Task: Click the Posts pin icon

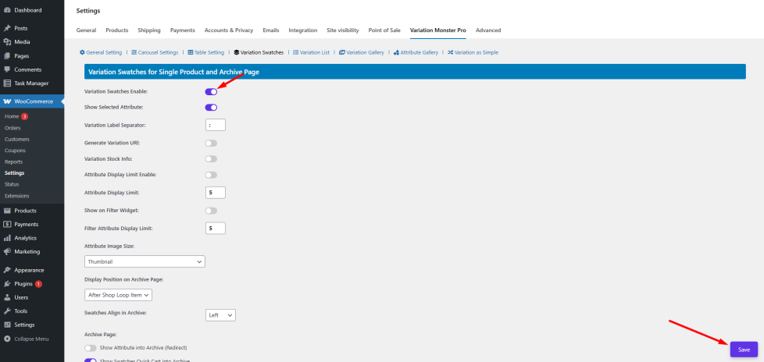Action: pos(7,28)
